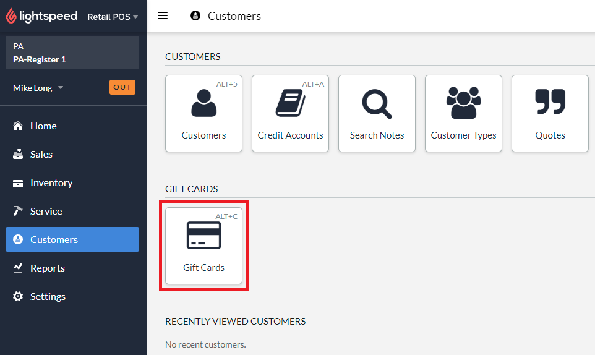Toggle the hamburger menu icon
The height and width of the screenshot is (355, 595).
point(163,16)
